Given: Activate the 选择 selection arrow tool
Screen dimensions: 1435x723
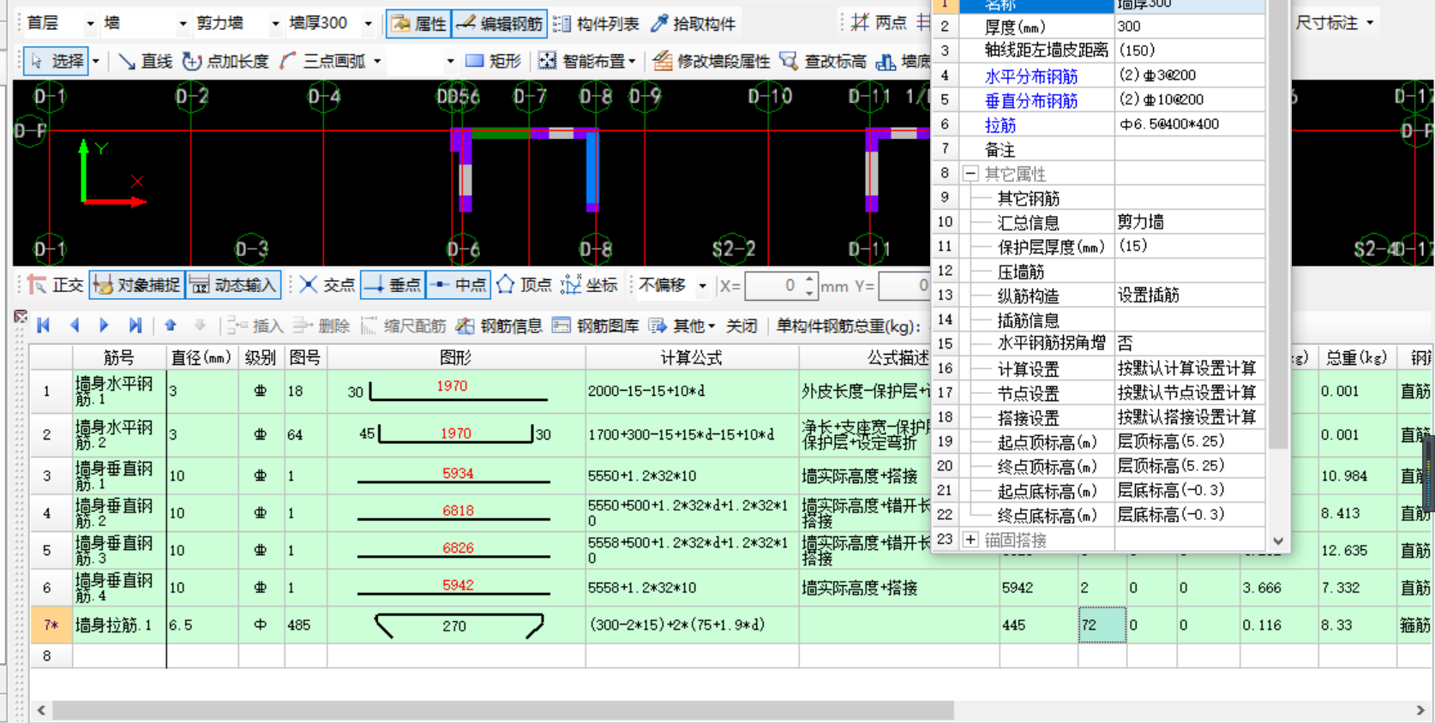Looking at the screenshot, I should click(57, 61).
